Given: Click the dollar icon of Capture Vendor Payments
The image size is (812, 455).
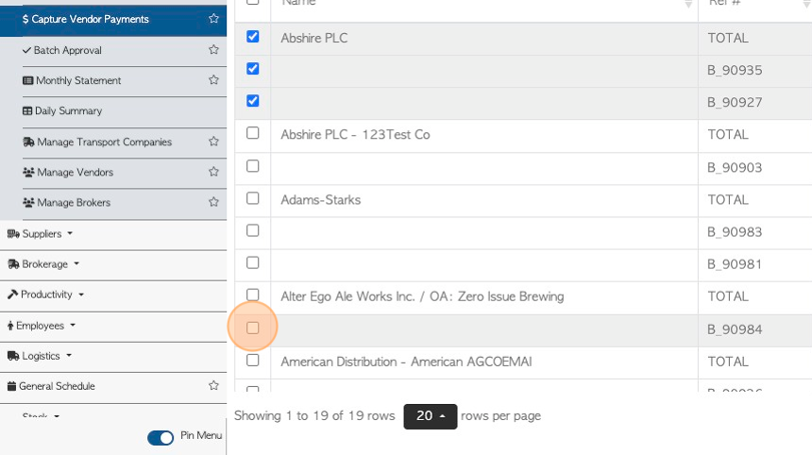Looking at the screenshot, I should pyautogui.click(x=25, y=19).
